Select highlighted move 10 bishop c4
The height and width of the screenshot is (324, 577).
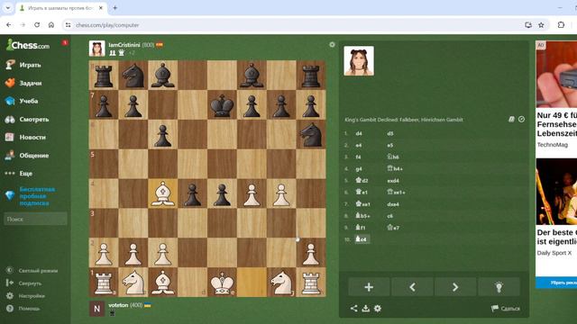click(x=362, y=239)
